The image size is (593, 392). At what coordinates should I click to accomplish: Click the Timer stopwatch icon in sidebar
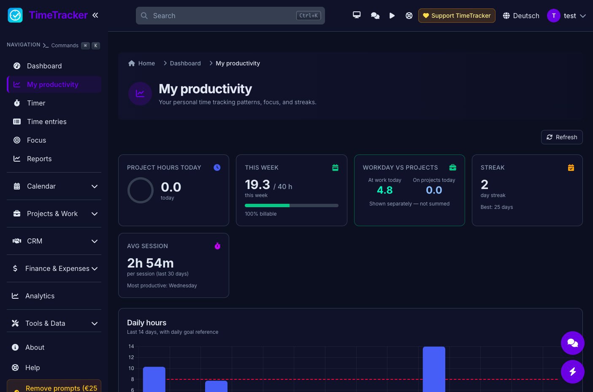17,103
